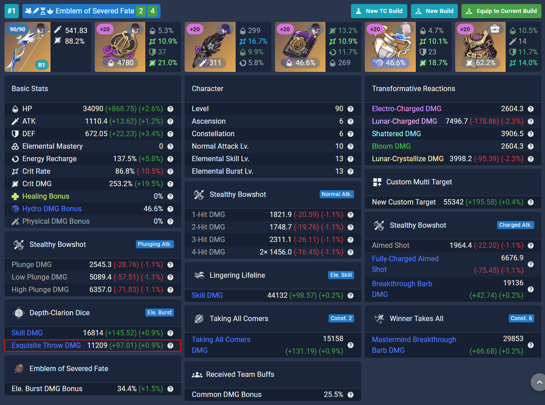Click the Received Team Buffs header

coord(273,375)
